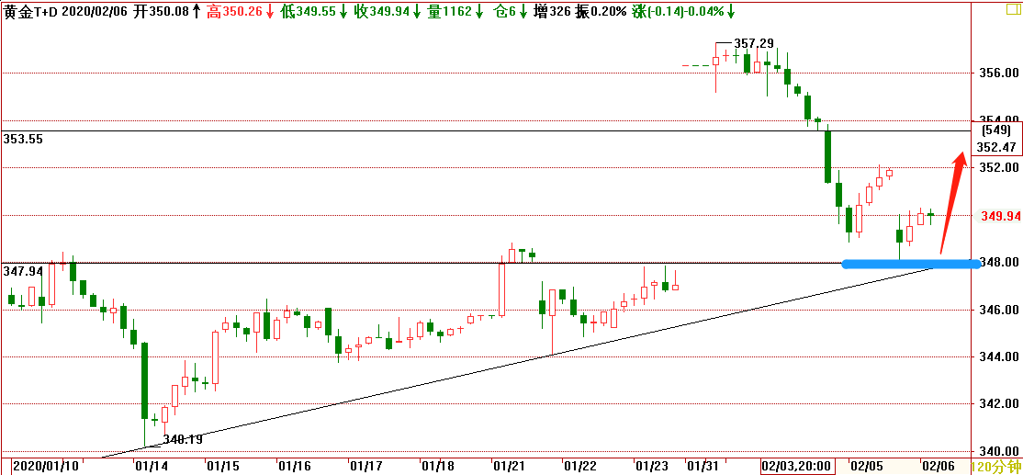Click the 352.00 price axis label
The image size is (1023, 475).
(997, 168)
